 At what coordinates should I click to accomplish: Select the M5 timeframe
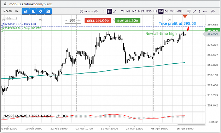(x=134, y=11)
